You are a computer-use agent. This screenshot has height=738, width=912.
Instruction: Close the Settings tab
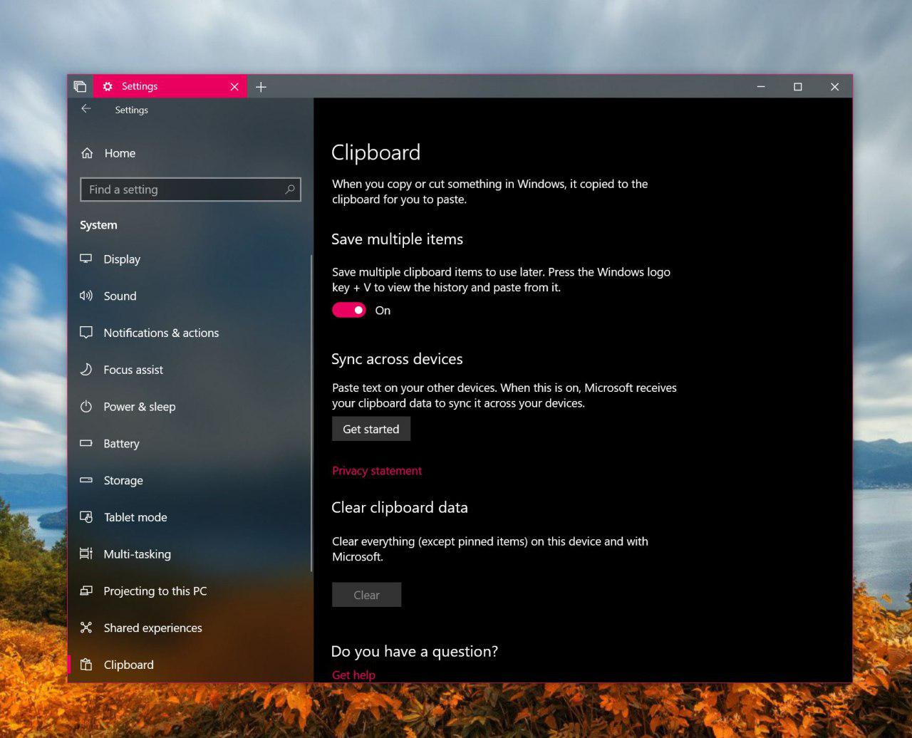pyautogui.click(x=234, y=87)
